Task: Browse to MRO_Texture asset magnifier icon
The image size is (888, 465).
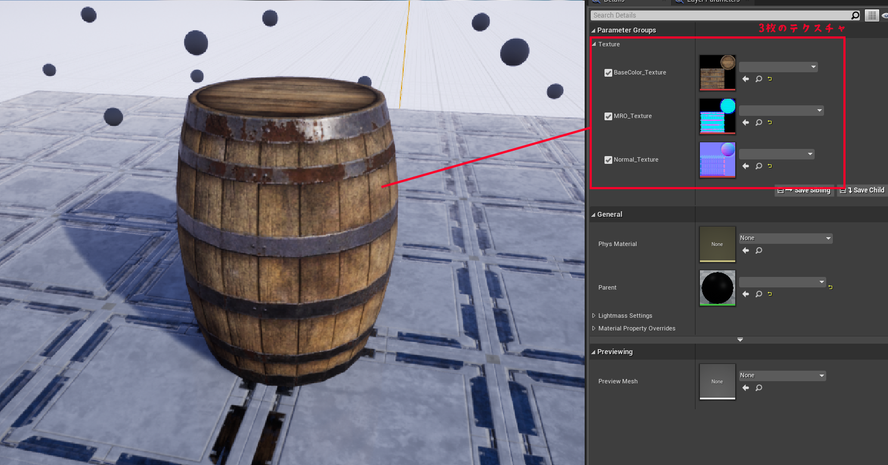Action: click(759, 122)
